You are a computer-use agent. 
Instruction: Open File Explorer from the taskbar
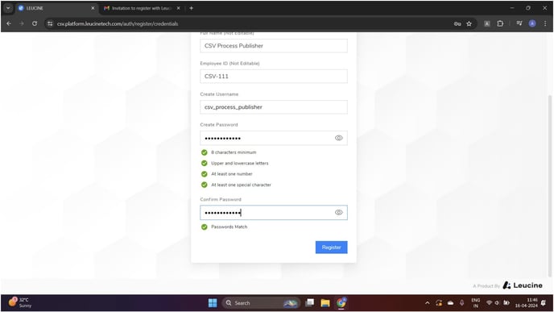325,303
